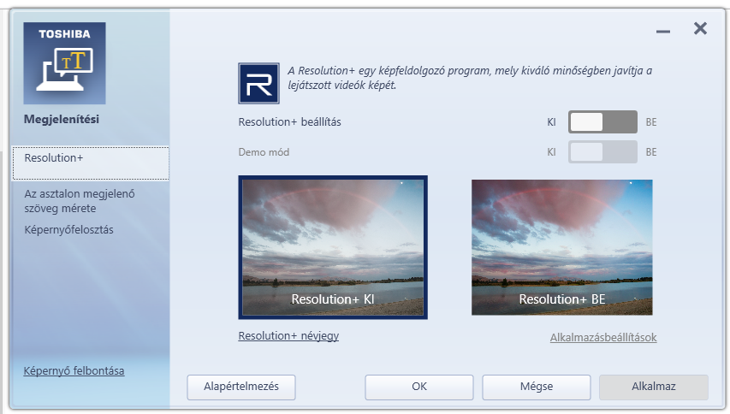730x414 pixels.
Task: Open the Képernyő felbontása link
Action: (x=74, y=370)
